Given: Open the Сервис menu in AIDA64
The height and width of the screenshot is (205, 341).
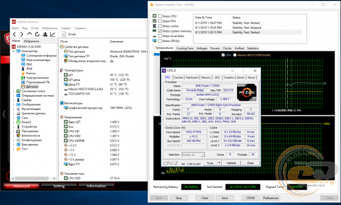Looking at the screenshot, I should coord(66,28).
